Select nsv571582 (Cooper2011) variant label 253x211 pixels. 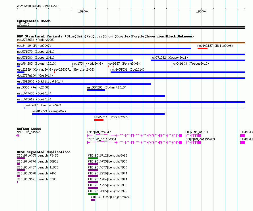169,58
